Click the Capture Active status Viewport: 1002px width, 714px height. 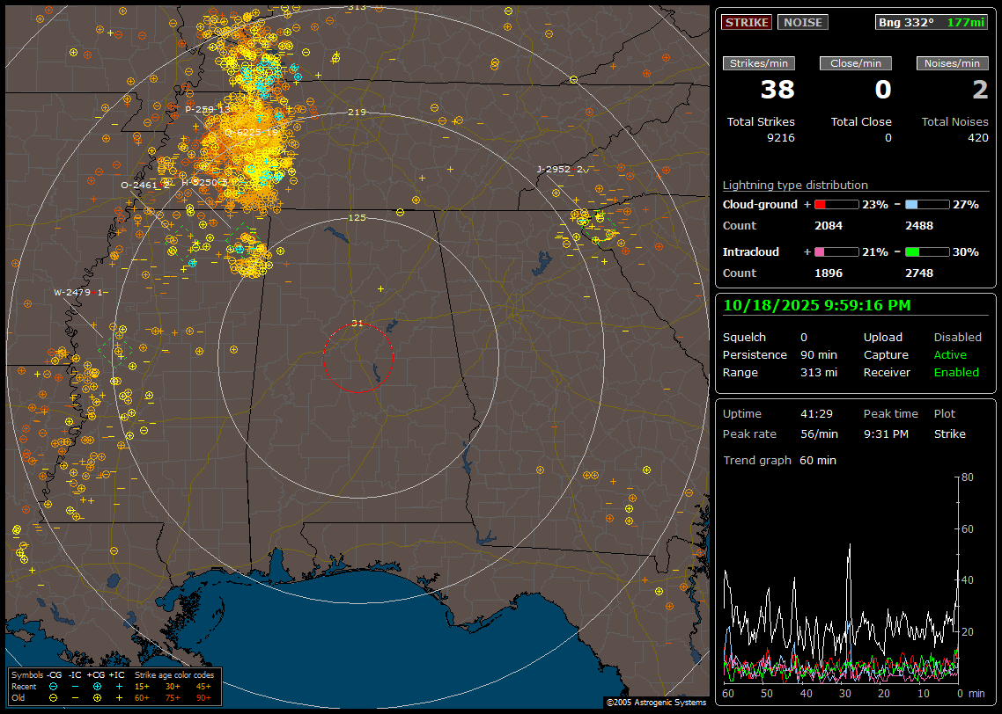[950, 355]
